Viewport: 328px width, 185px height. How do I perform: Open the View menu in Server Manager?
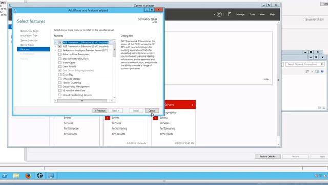[x=262, y=15]
